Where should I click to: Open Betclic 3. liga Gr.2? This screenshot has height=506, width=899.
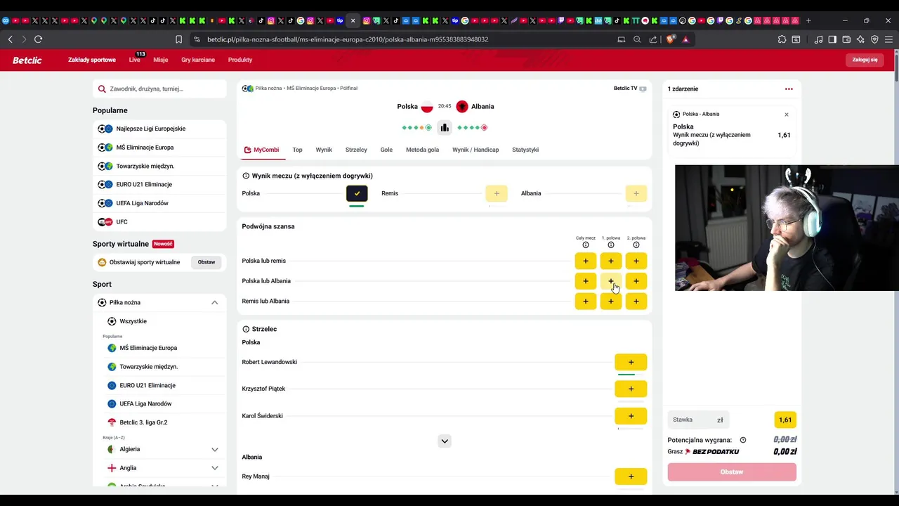159,422
